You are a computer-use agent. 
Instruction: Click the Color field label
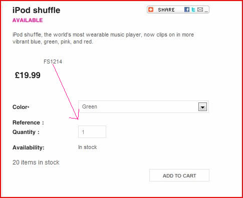pos(21,107)
